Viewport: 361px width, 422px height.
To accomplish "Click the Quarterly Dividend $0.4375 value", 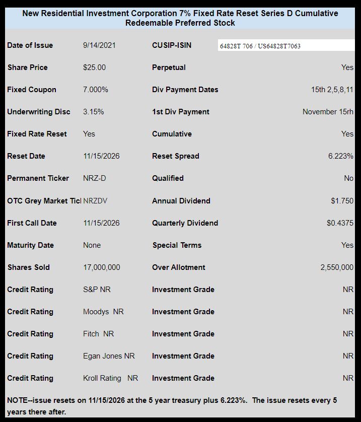I will click(340, 223).
